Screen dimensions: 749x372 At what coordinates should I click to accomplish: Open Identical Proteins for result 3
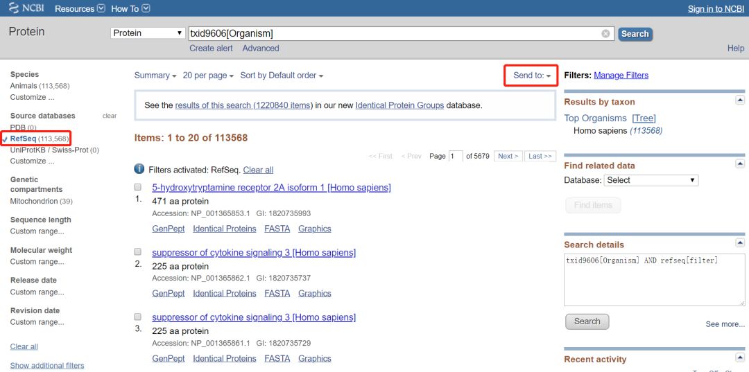point(225,359)
